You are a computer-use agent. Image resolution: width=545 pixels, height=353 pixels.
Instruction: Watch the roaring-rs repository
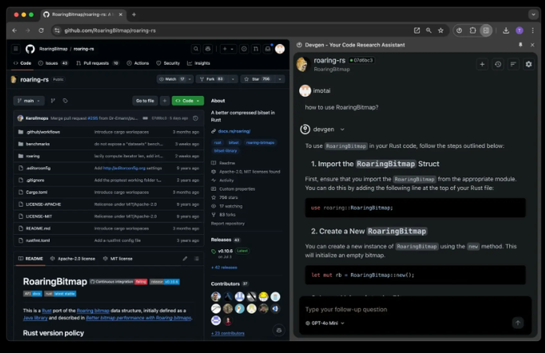172,79
